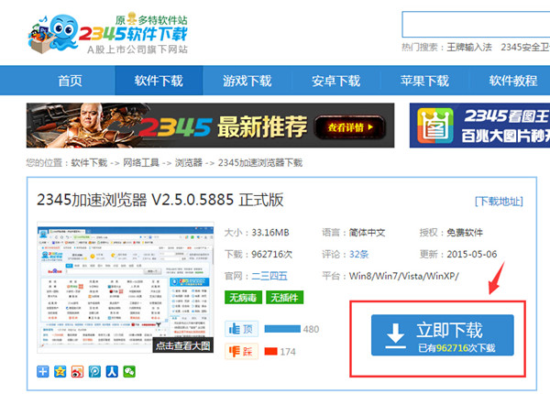Screen dimensions: 550x394
Task: Share to Qzone via star icon
Action: click(60, 371)
